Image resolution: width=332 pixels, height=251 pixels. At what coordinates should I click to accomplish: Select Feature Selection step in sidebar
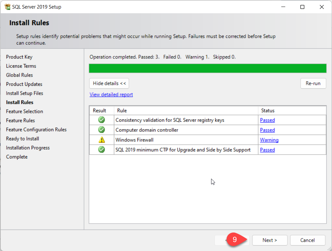[25, 112]
